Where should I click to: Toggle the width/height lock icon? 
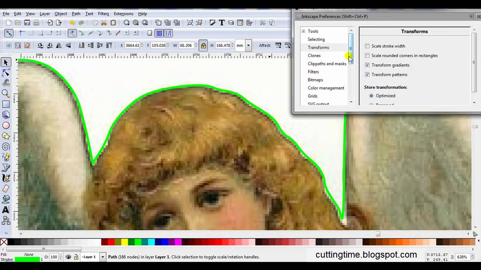pyautogui.click(x=203, y=45)
